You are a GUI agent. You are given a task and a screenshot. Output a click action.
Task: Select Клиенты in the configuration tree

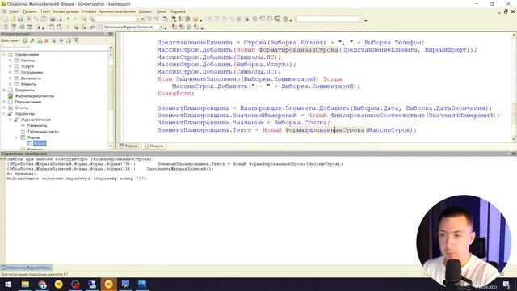click(x=29, y=84)
